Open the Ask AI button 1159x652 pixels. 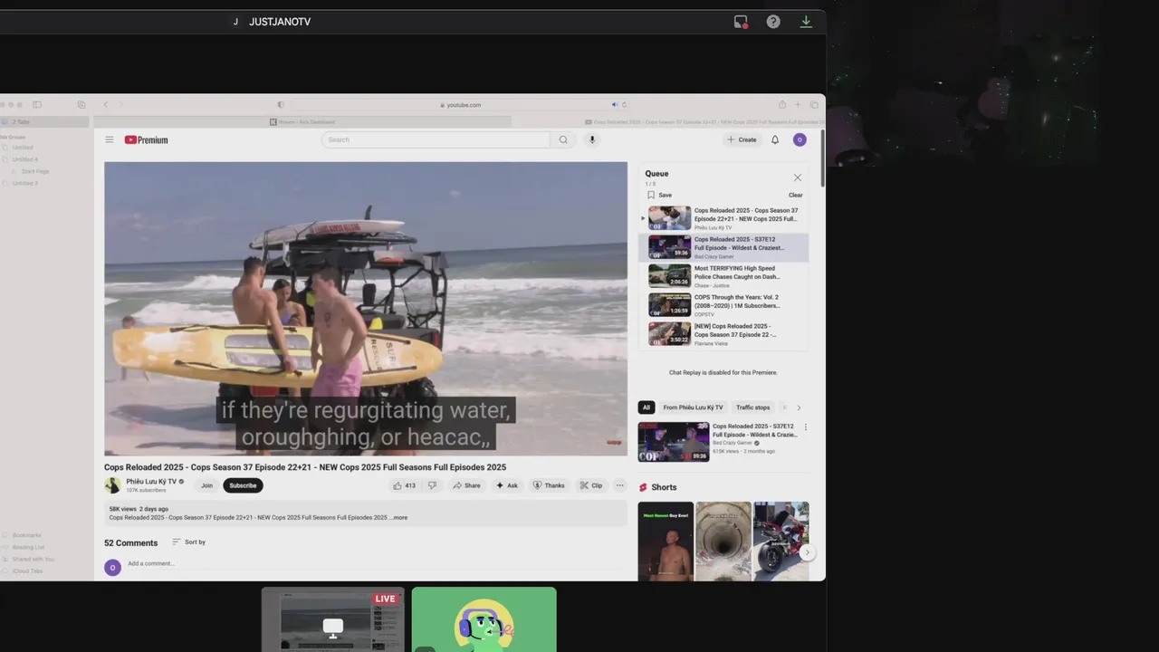(x=507, y=485)
